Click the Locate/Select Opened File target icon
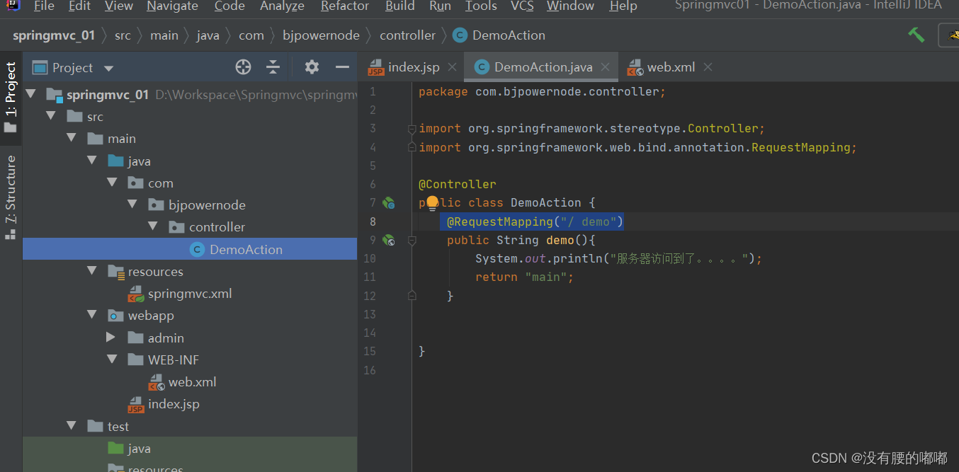The height and width of the screenshot is (472, 959). pos(243,67)
